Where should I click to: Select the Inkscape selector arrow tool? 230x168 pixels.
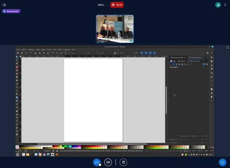[17, 57]
